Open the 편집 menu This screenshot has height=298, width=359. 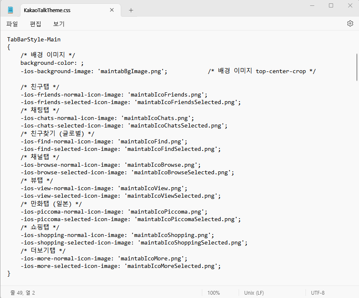point(36,24)
